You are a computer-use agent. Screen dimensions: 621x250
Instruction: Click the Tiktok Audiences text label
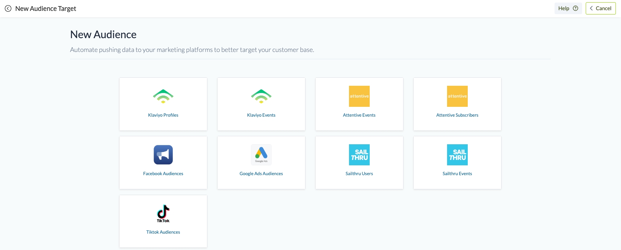click(x=163, y=232)
